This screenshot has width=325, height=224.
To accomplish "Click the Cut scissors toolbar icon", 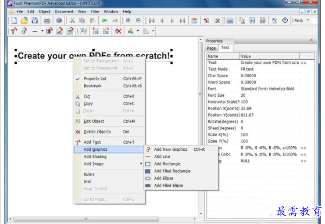I will click(72, 20).
